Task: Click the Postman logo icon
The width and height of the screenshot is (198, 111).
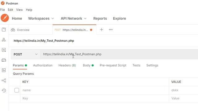Action: pyautogui.click(x=5, y=18)
